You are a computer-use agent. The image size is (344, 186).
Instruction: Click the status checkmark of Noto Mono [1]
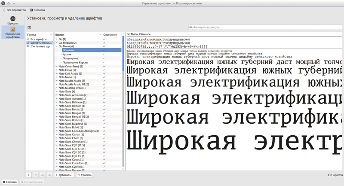click(104, 77)
